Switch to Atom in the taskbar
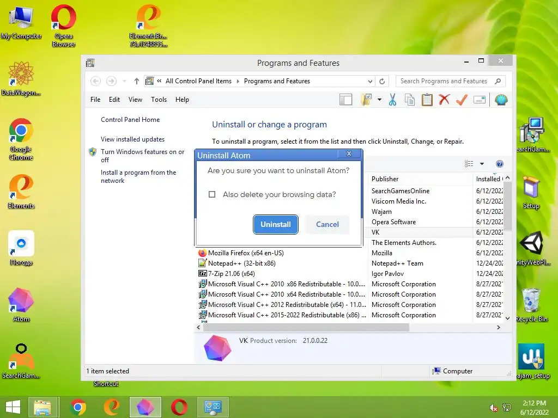This screenshot has height=418, width=558. tap(145, 407)
